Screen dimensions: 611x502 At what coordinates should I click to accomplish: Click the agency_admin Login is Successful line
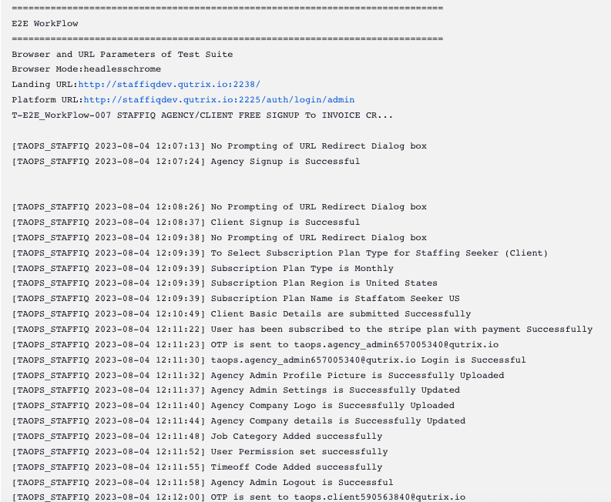268,360
